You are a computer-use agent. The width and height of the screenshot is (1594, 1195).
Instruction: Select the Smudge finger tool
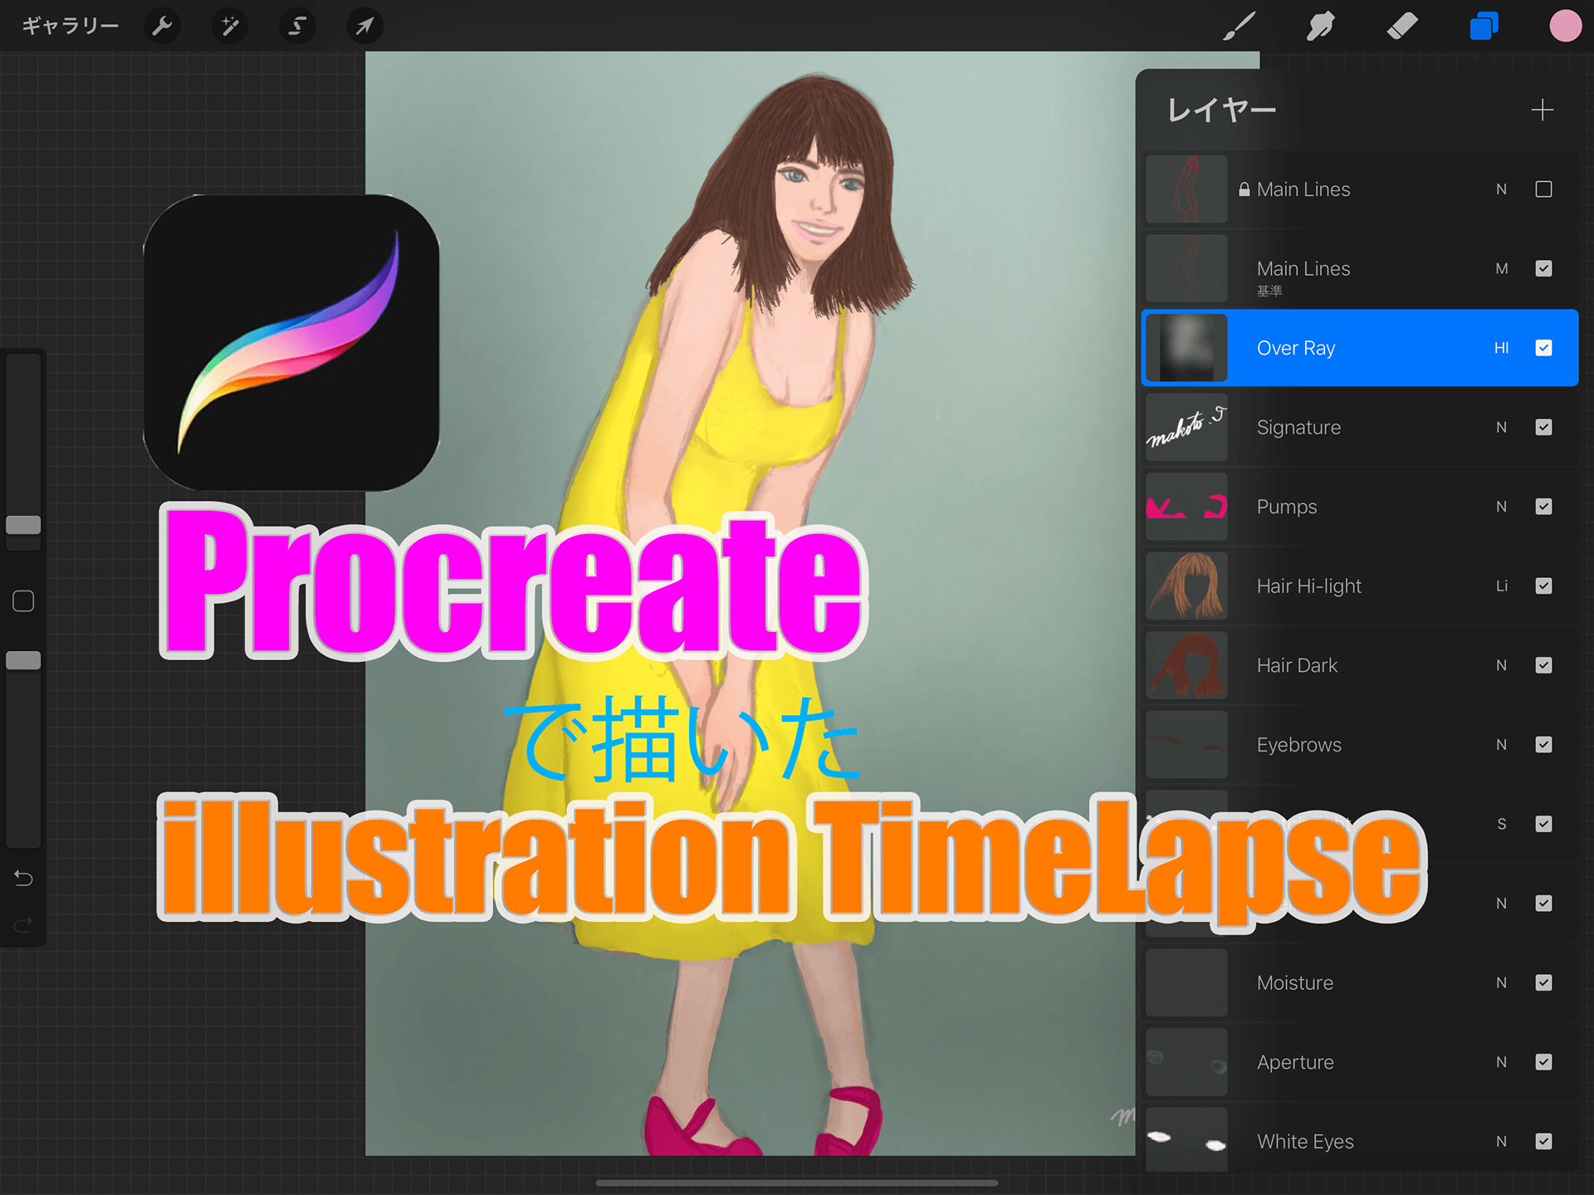point(1320,27)
